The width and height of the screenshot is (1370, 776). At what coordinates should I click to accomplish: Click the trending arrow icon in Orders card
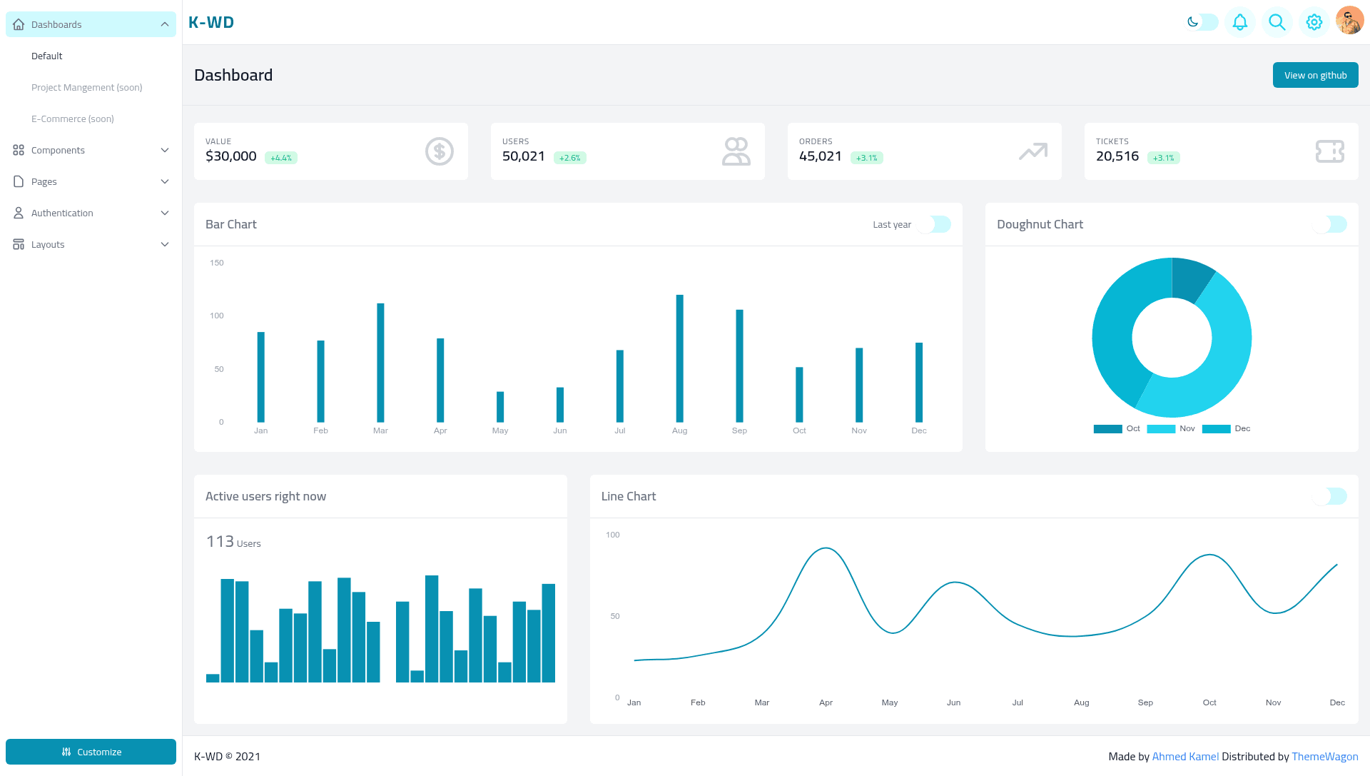point(1033,151)
